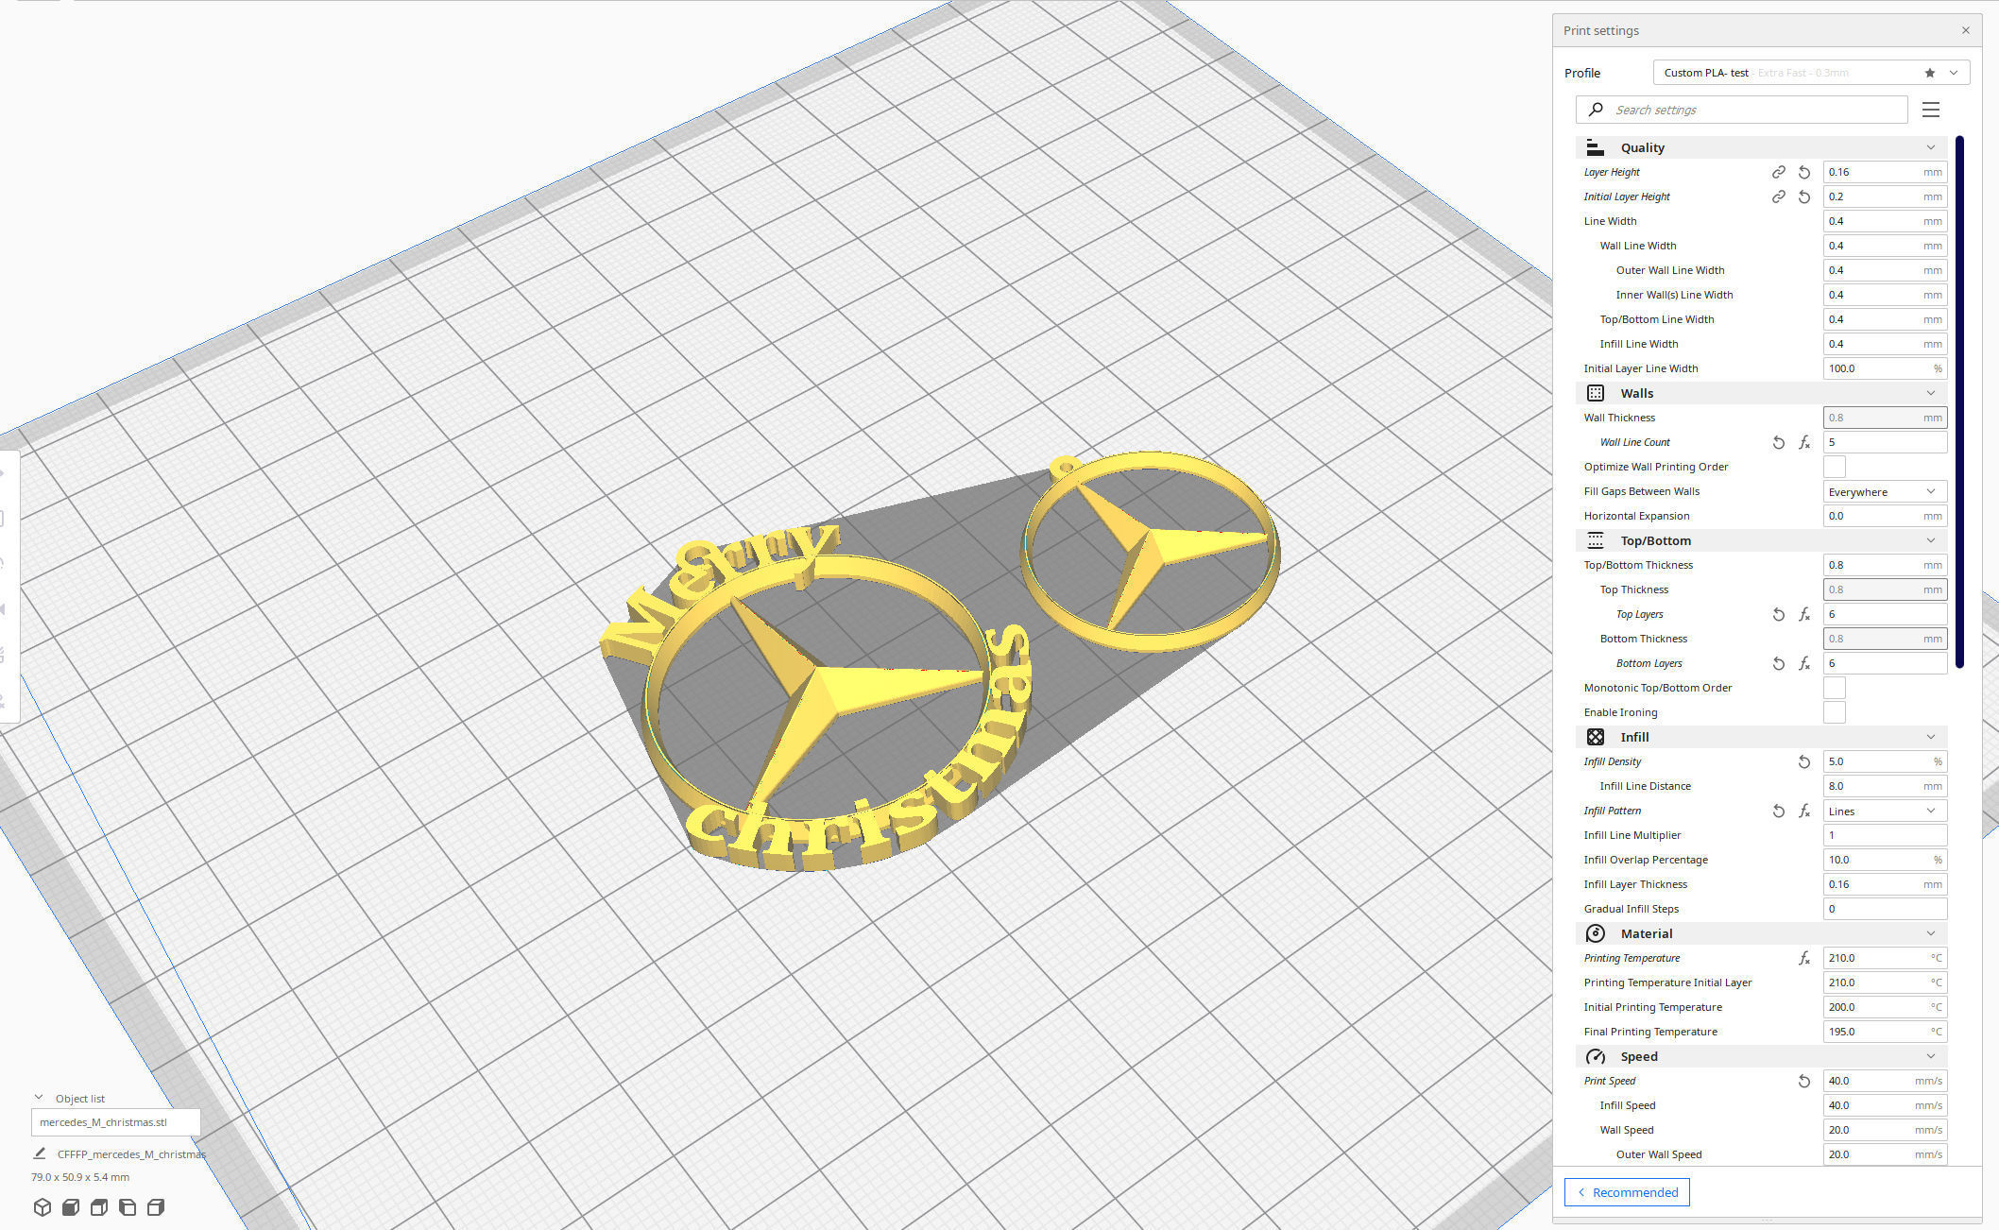Viewport: 1999px width, 1230px height.
Task: Click the Layer Height value field
Action: click(x=1885, y=172)
